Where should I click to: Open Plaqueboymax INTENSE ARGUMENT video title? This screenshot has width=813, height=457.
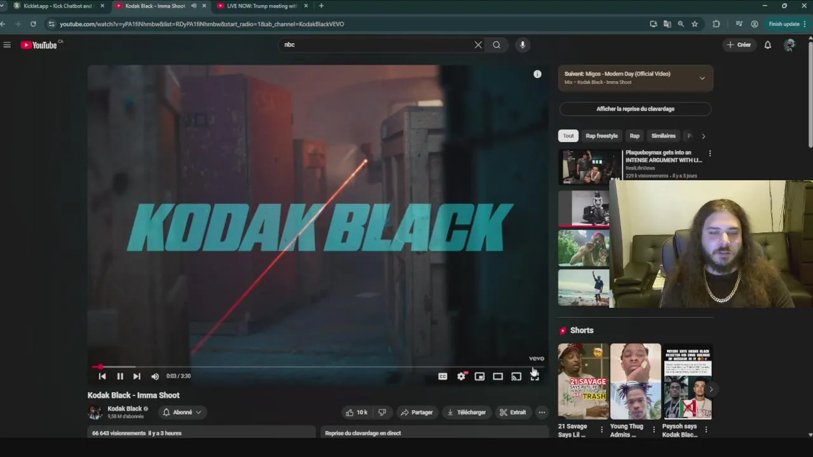click(664, 156)
